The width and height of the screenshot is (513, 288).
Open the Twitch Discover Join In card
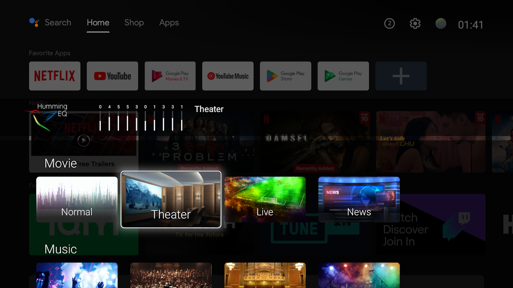click(431, 225)
